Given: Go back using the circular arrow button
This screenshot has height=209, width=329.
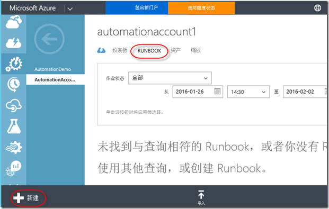Looking at the screenshot, I should pos(49,39).
